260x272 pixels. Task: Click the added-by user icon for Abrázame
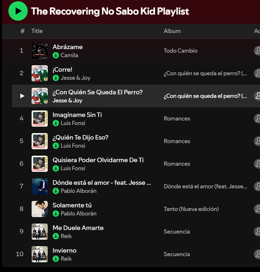point(257,51)
